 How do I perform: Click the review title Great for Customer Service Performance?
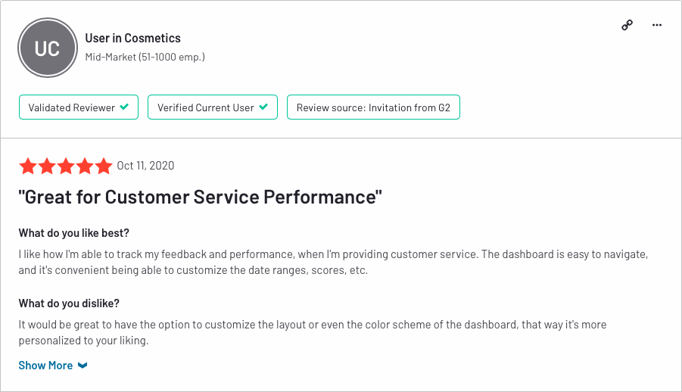pos(200,197)
